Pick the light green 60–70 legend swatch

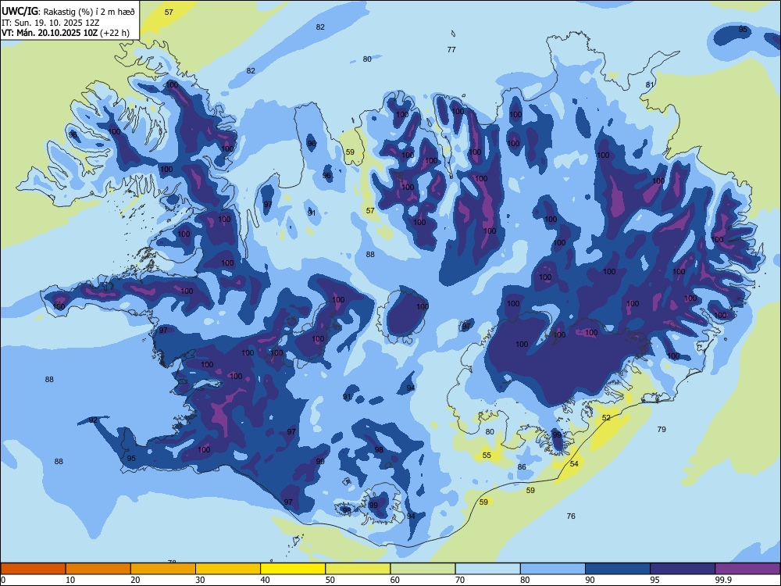click(x=423, y=569)
